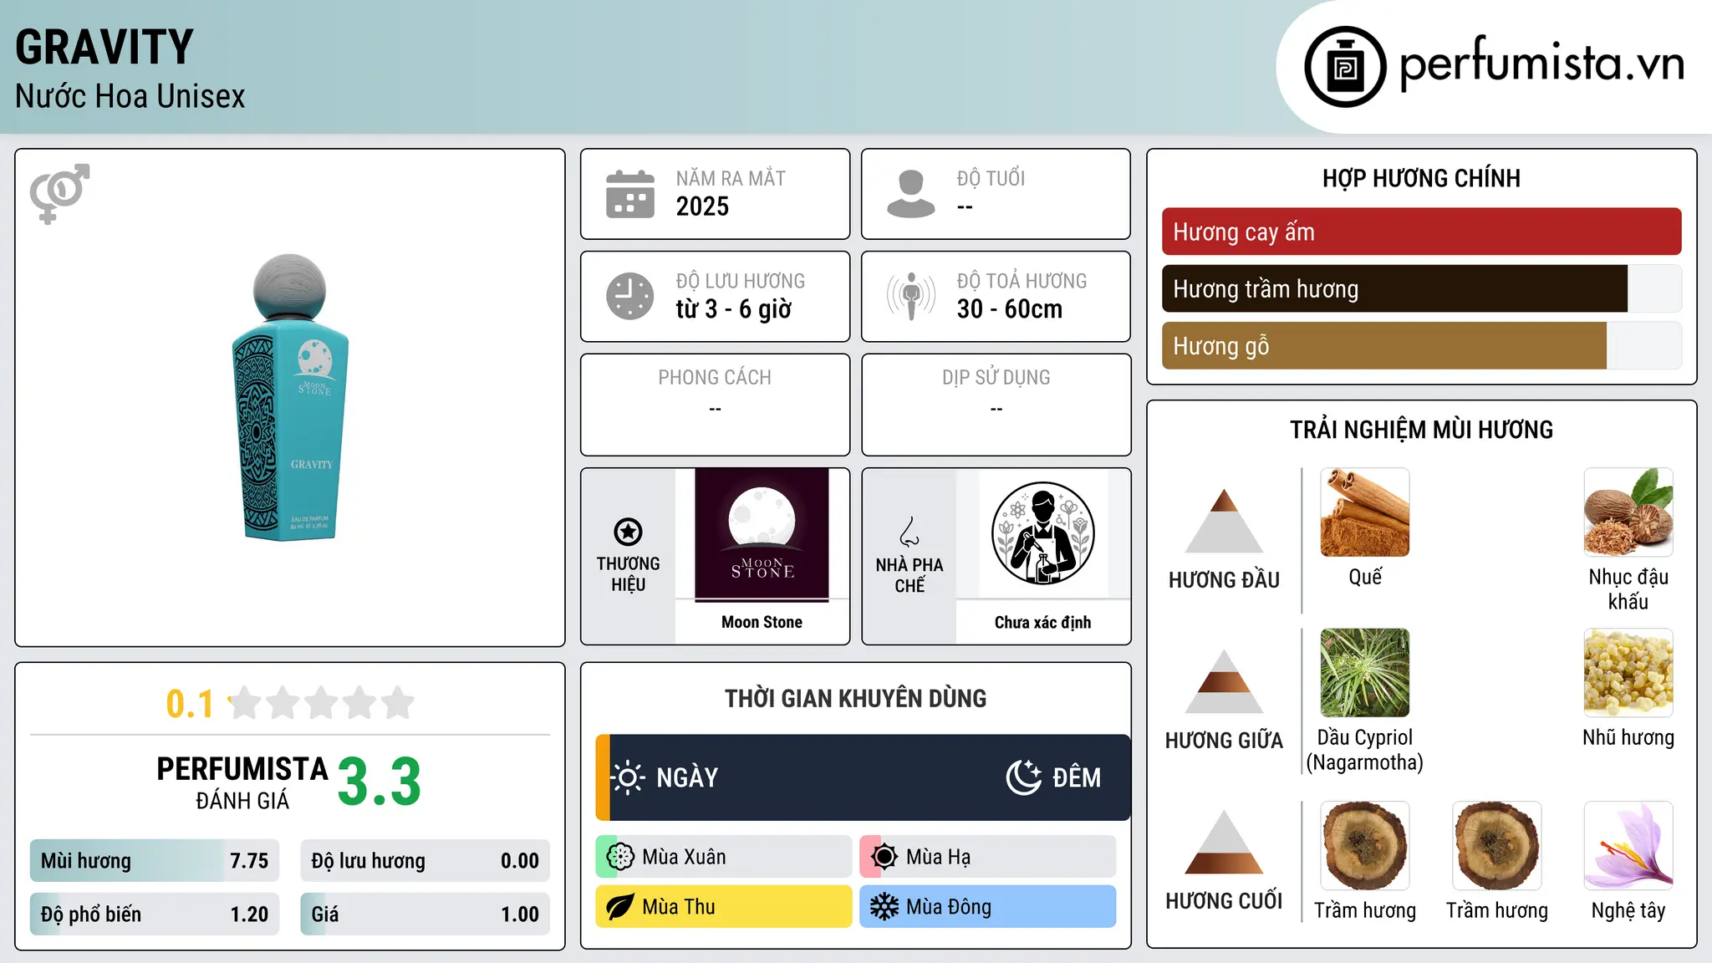Screen dimensions: 1712x963
Task: Click the Giá 1.00 score bar
Action: [425, 915]
